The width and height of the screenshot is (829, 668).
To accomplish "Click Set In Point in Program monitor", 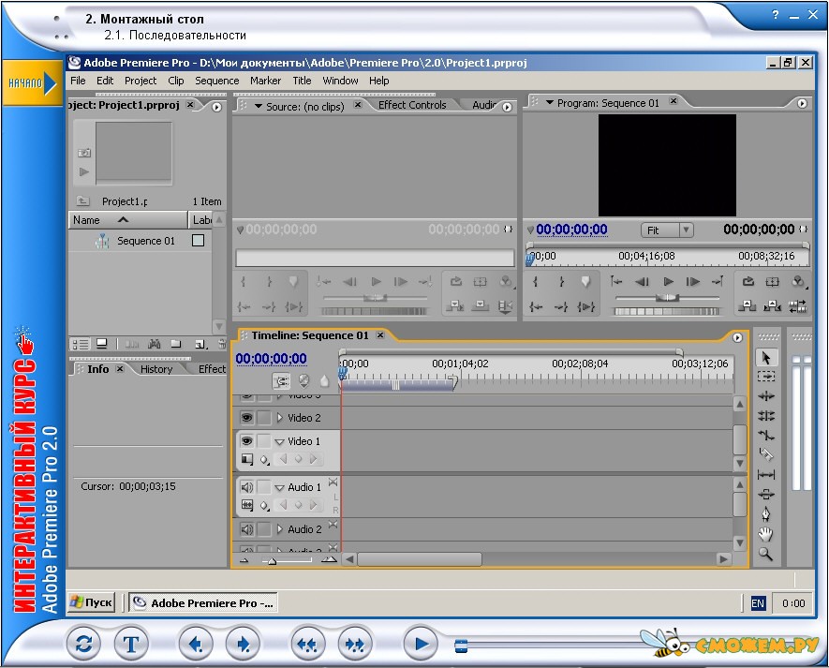I will coord(536,282).
